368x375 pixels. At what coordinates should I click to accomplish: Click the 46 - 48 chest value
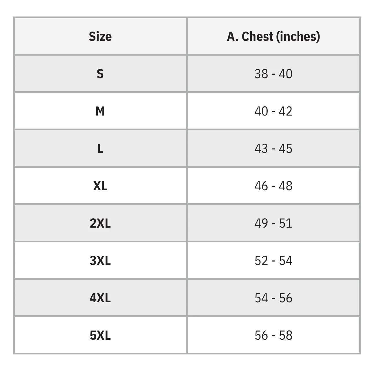pos(273,186)
